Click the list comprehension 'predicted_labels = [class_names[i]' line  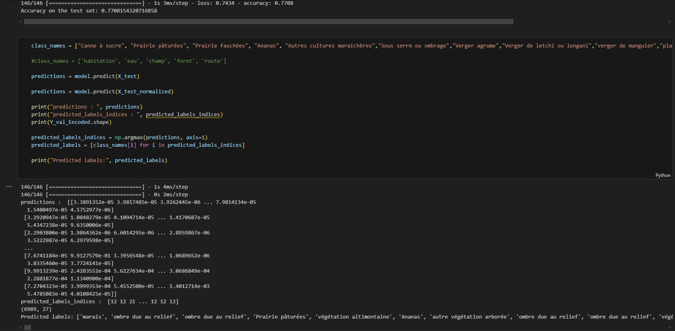138,145
